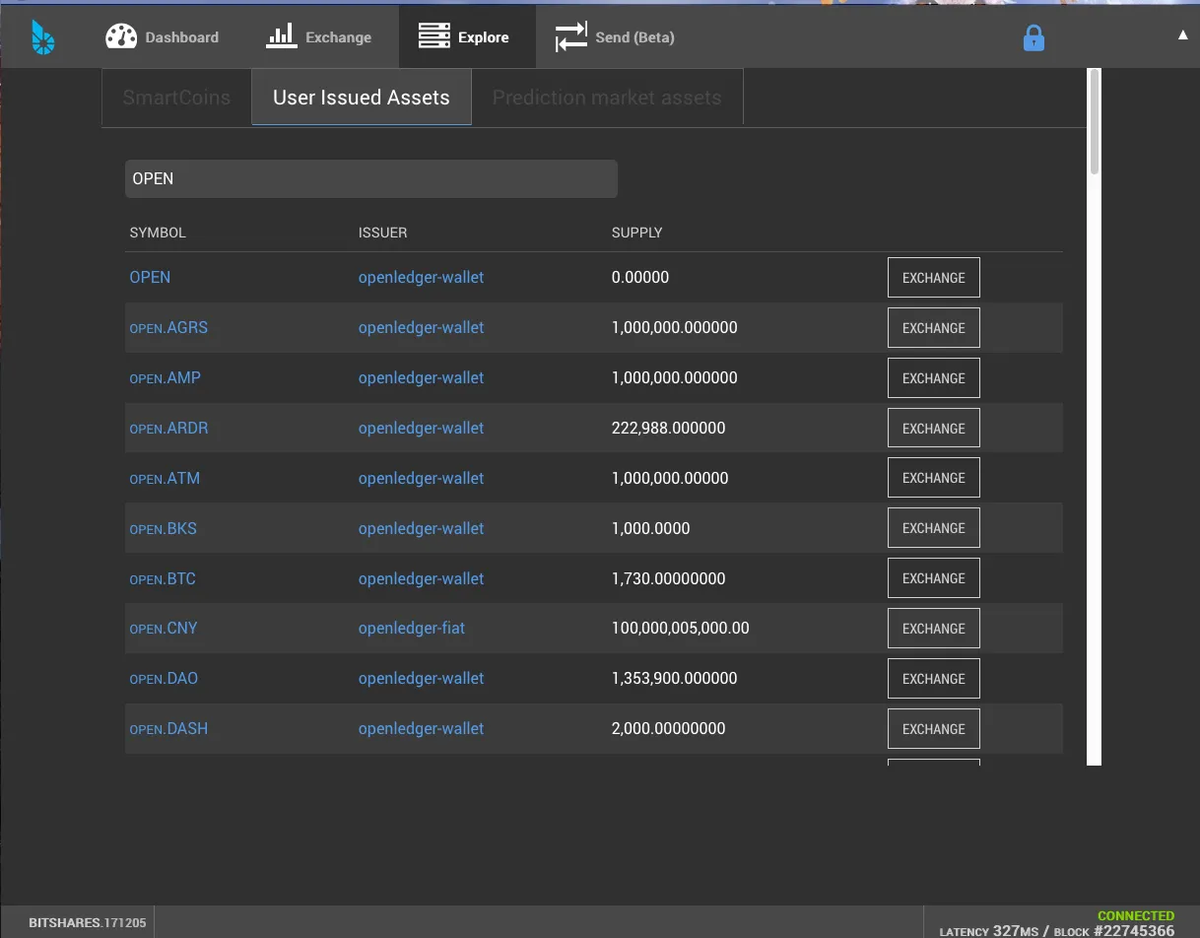Click the BITSHARES.171205 version label
The image size is (1200, 938).
click(x=88, y=923)
